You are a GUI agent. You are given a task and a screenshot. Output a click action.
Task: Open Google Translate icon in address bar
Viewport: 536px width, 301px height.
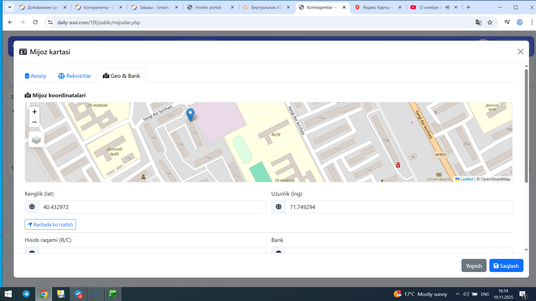(x=478, y=23)
